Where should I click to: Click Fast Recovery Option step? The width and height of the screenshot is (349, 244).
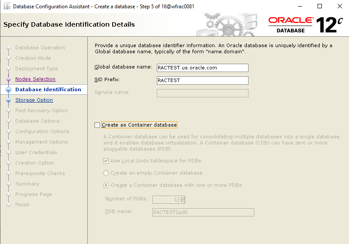41,110
